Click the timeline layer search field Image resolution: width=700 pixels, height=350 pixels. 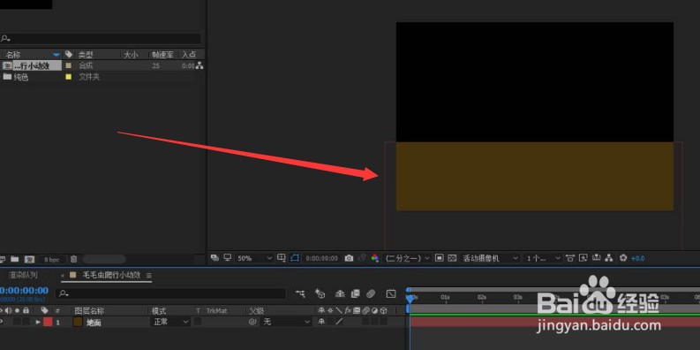coord(170,293)
